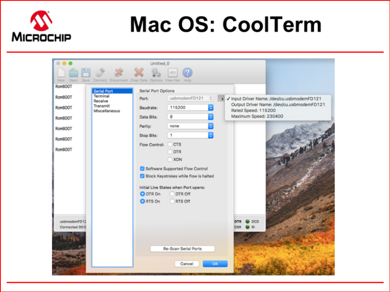Click the View Hex toolbar icon
Image resolution: width=390 pixels, height=292 pixels.
coord(172,73)
